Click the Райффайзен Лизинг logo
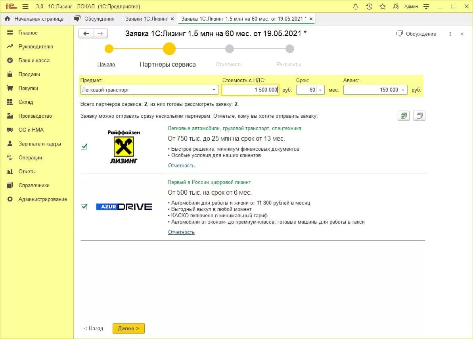Viewport: 473px width, 339px height. coord(124,147)
